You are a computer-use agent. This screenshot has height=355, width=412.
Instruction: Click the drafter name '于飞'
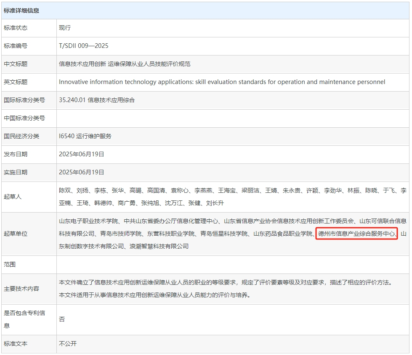click(389, 190)
